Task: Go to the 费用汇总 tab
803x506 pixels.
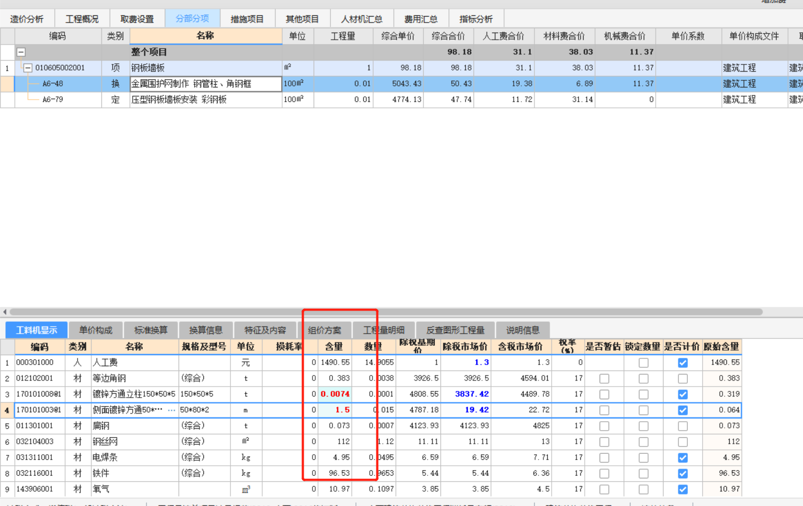Action: (x=421, y=19)
